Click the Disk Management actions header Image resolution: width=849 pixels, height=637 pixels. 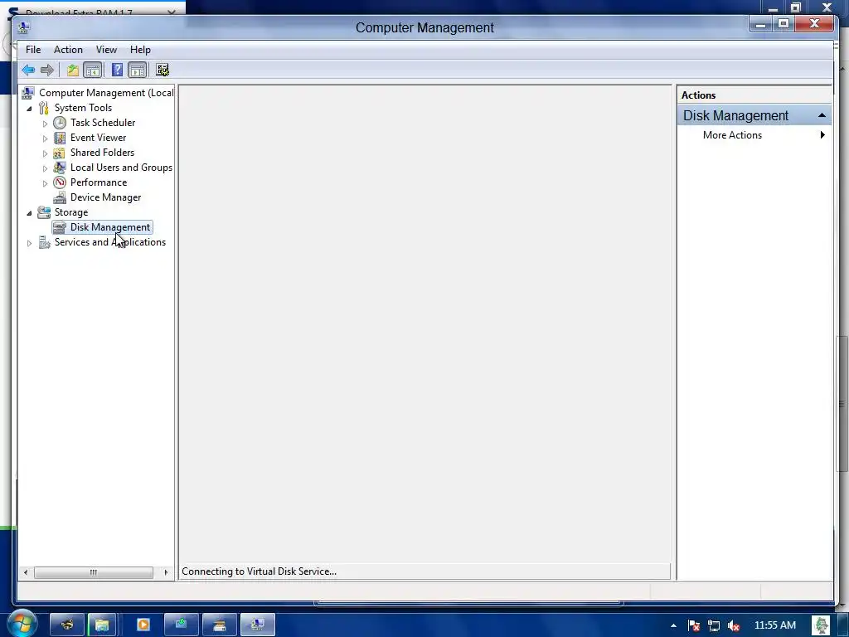tap(754, 115)
